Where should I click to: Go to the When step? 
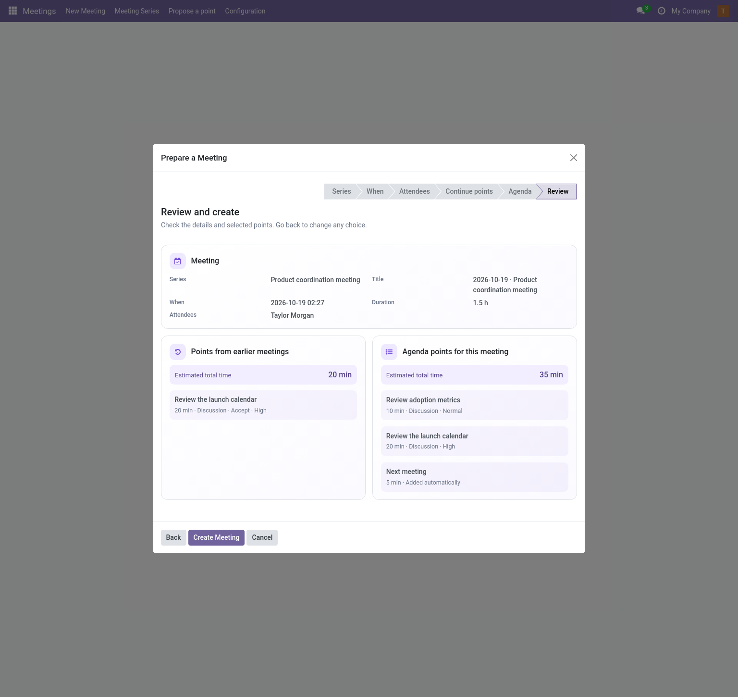pyautogui.click(x=375, y=191)
